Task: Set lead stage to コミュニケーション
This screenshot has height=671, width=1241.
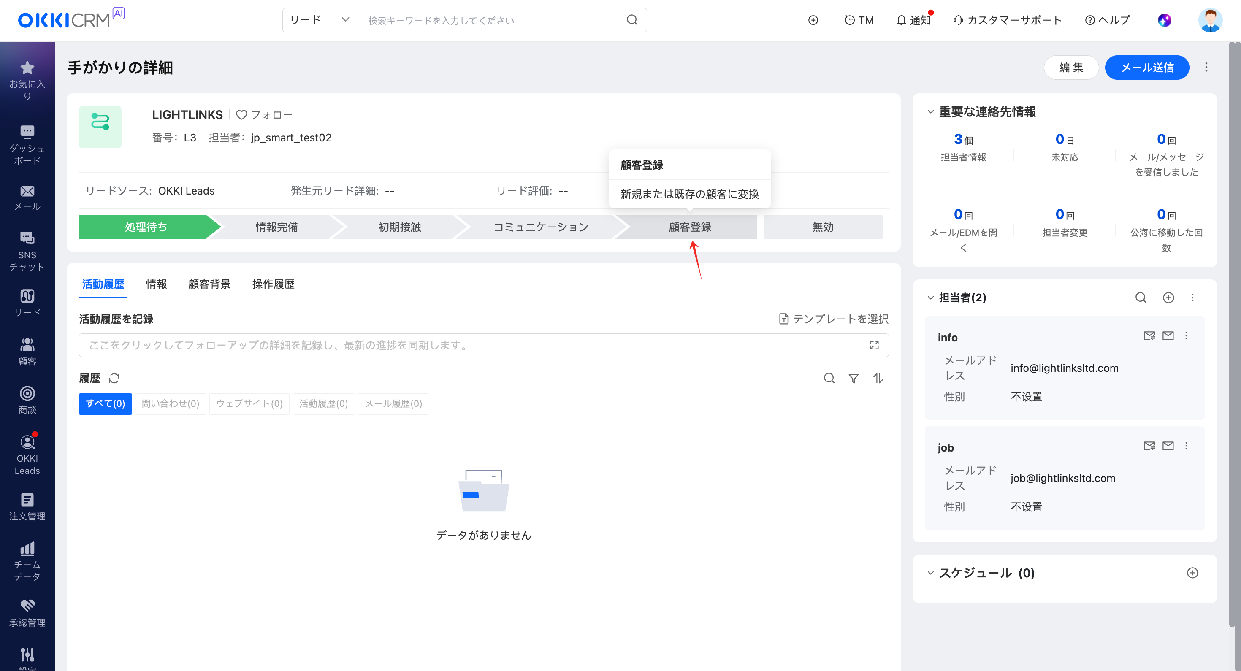Action: click(541, 226)
